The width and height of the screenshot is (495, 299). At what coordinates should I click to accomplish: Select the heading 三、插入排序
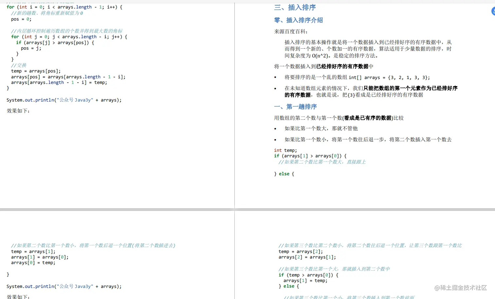pos(295,7)
